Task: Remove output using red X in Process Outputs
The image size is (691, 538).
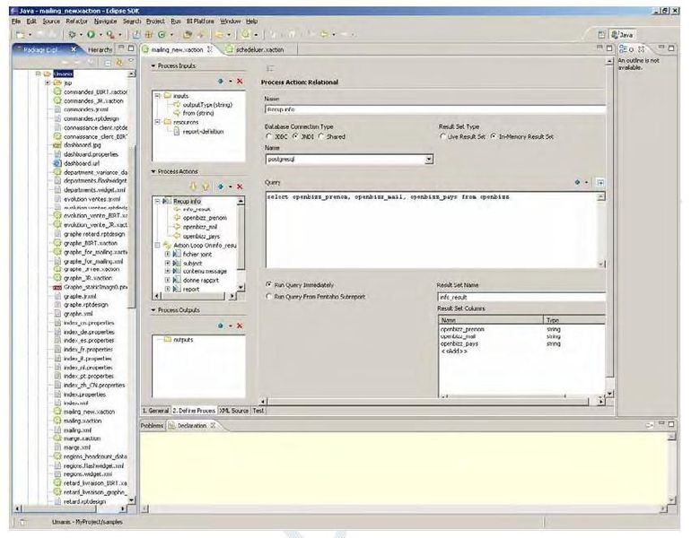Action: point(240,325)
